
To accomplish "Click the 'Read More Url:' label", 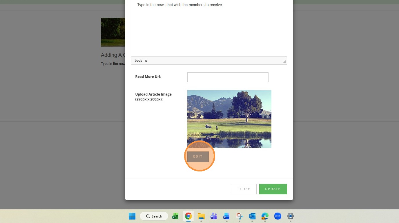I will coord(148,77).
